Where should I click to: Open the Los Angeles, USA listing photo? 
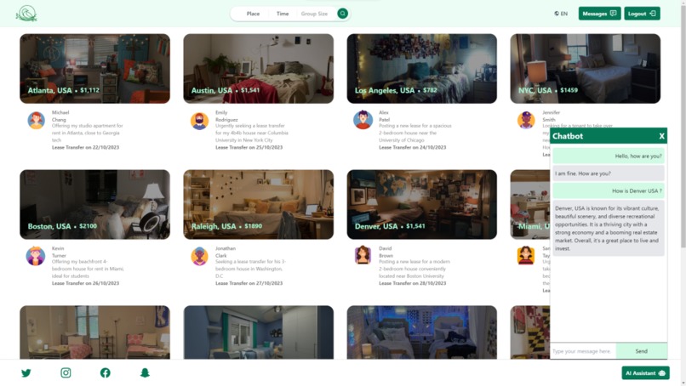click(422, 69)
